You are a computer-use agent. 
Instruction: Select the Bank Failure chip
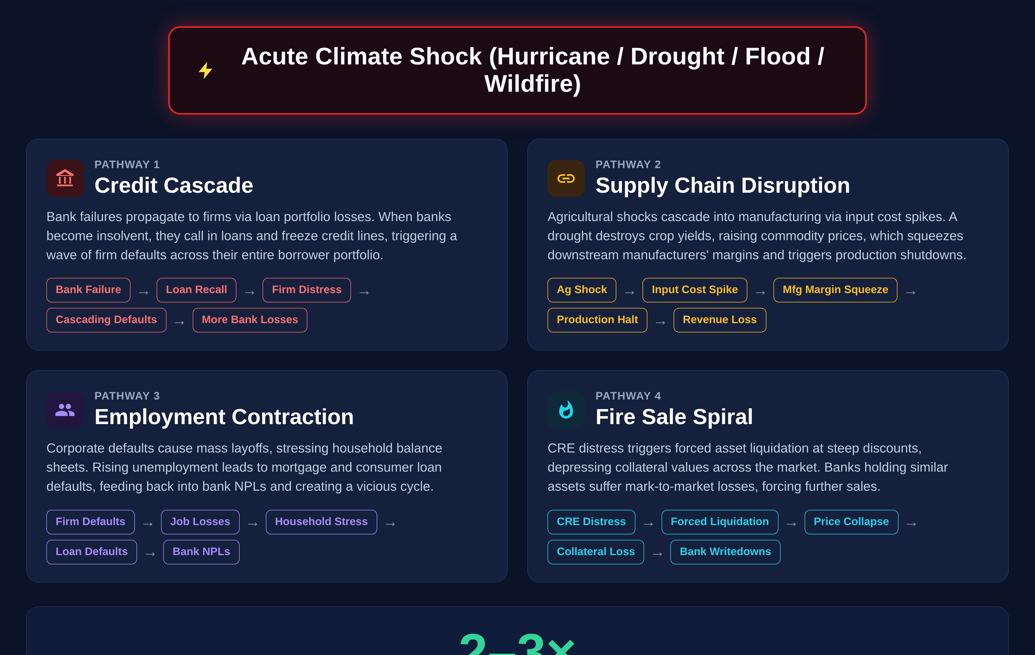[88, 290]
